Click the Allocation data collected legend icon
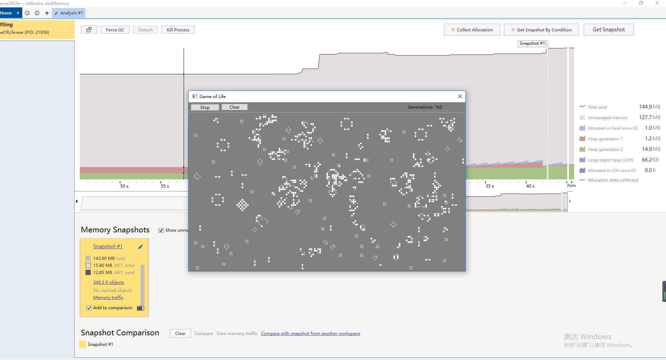 pyautogui.click(x=582, y=180)
